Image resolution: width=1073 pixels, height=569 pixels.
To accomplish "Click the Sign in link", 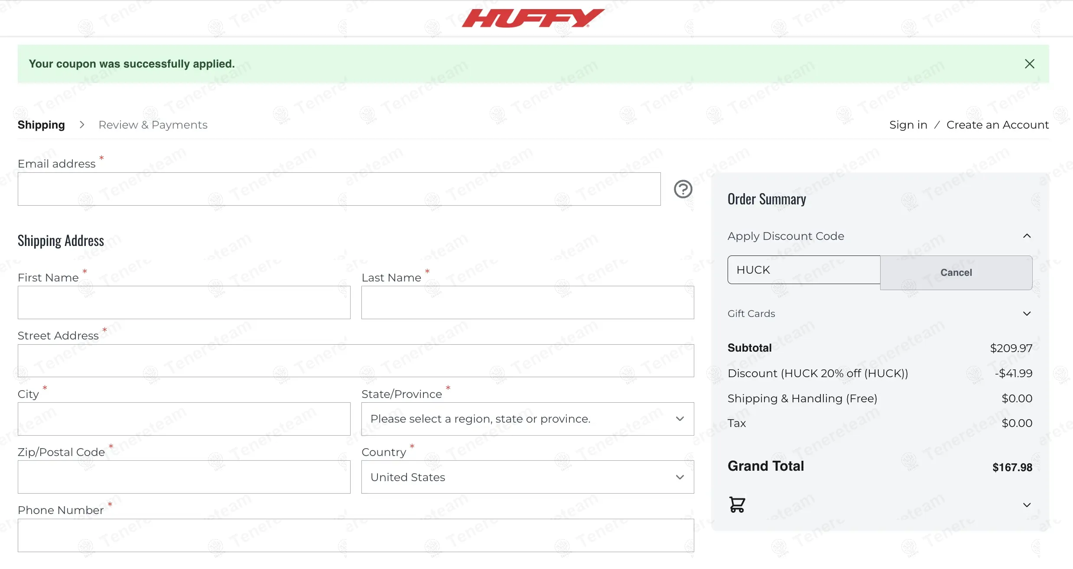I will [908, 125].
